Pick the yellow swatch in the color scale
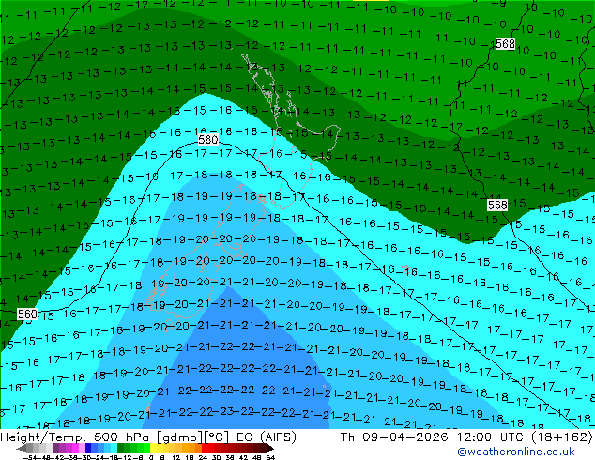The height and width of the screenshot is (460, 595). pos(153,449)
